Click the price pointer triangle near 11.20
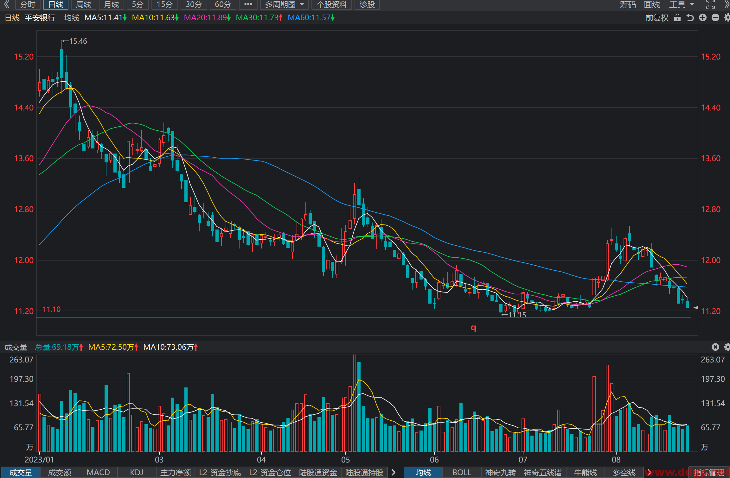730x478 pixels. pyautogui.click(x=695, y=308)
